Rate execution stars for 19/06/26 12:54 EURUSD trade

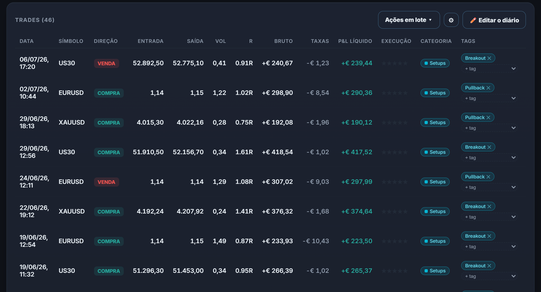pos(395,241)
